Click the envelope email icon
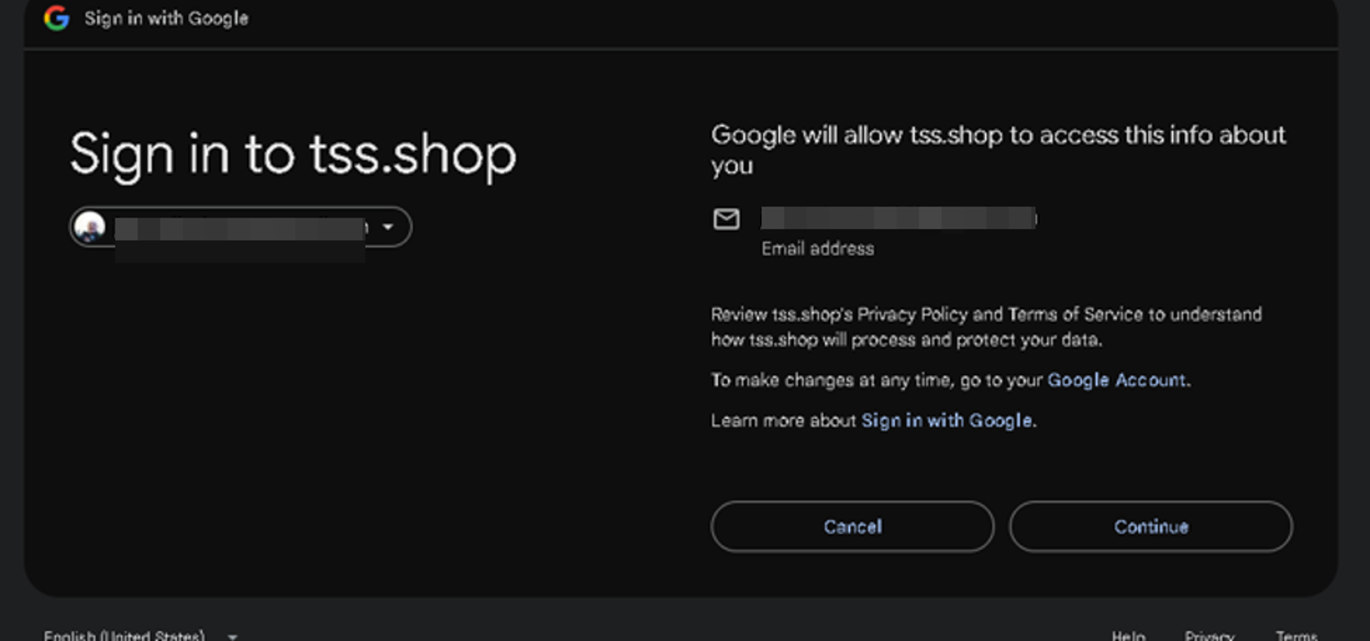Image resolution: width=1370 pixels, height=641 pixels. (x=726, y=218)
